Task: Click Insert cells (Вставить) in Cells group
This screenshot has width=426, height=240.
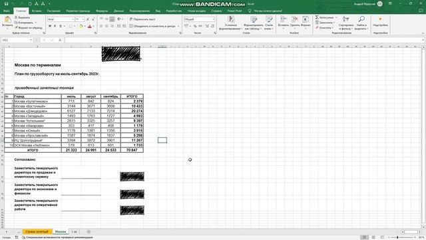Action: coord(283,21)
